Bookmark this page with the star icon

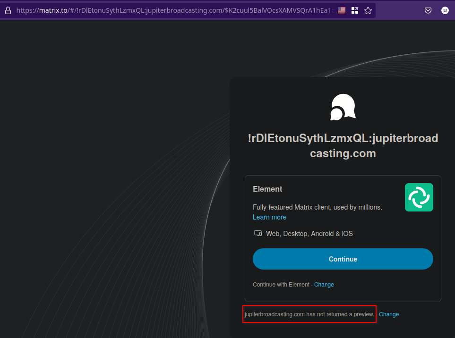tap(368, 10)
